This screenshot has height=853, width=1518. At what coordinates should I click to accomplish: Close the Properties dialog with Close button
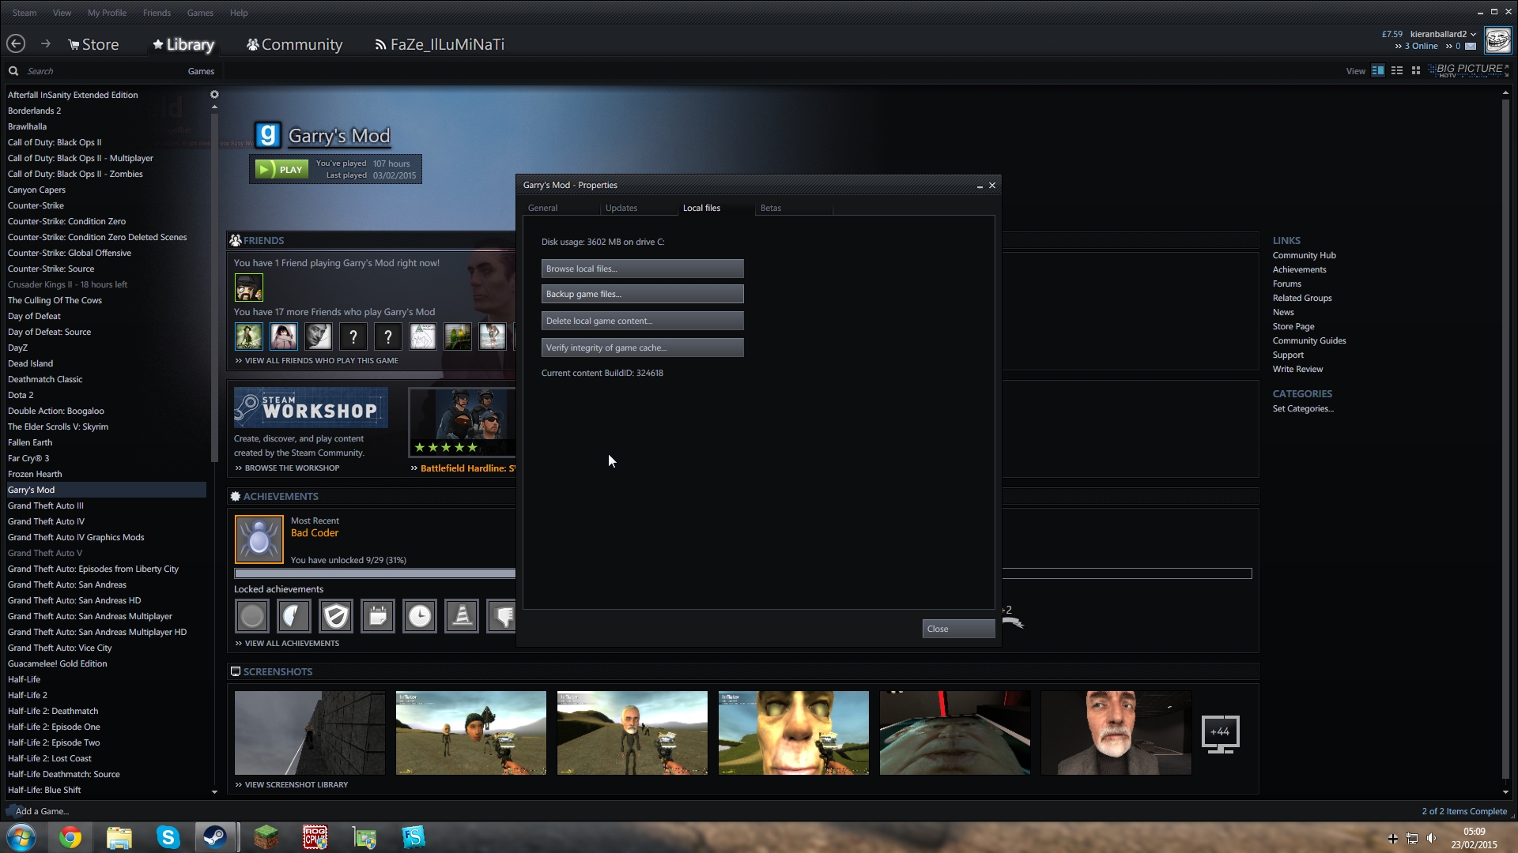click(x=958, y=629)
